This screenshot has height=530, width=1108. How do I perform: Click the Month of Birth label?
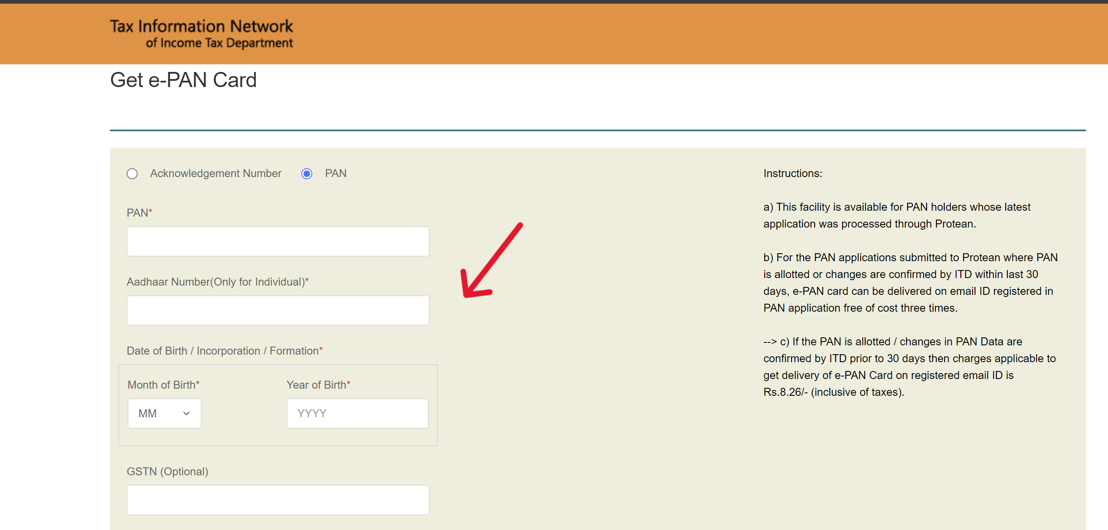point(163,385)
